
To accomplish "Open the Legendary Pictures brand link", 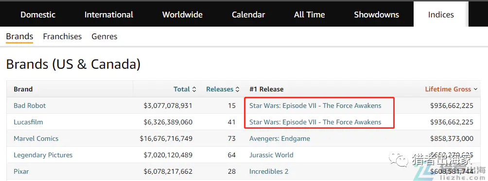I will (43, 155).
